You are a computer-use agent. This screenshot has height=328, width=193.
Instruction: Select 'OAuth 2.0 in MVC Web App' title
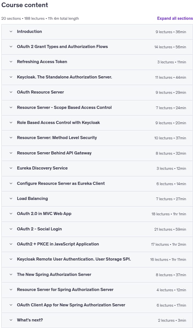point(44,214)
